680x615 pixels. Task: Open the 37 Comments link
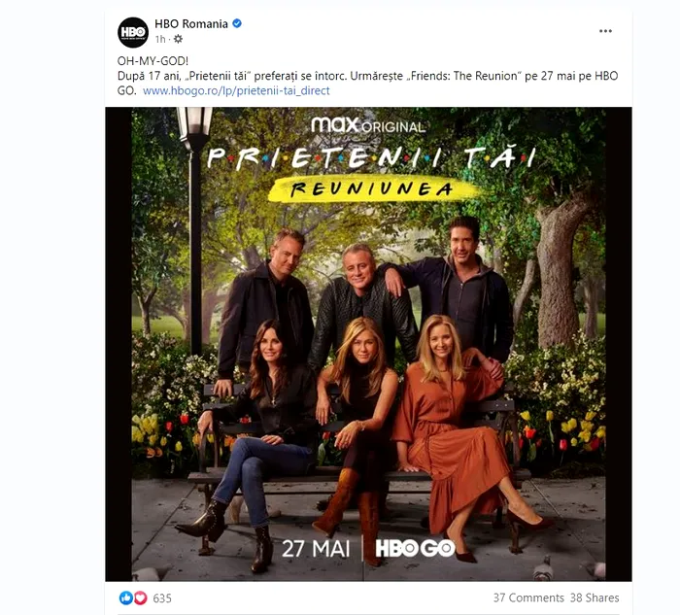point(528,598)
